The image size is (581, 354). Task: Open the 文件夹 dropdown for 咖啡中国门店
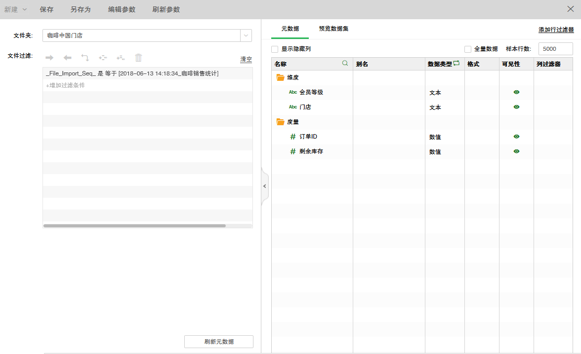246,35
